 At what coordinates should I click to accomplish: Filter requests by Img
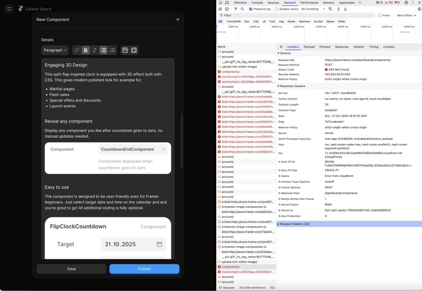pos(281,21)
